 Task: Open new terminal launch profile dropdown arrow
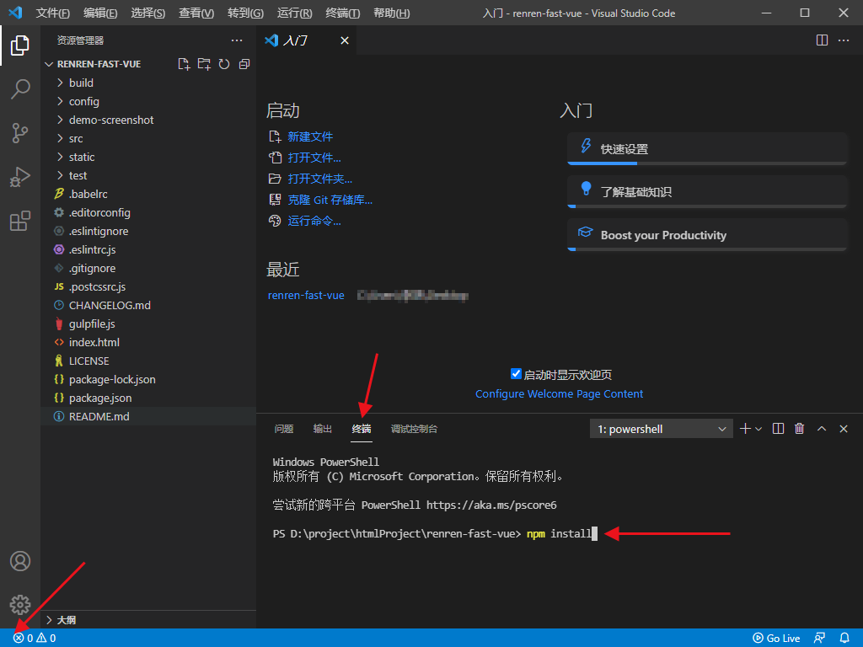tap(758, 429)
